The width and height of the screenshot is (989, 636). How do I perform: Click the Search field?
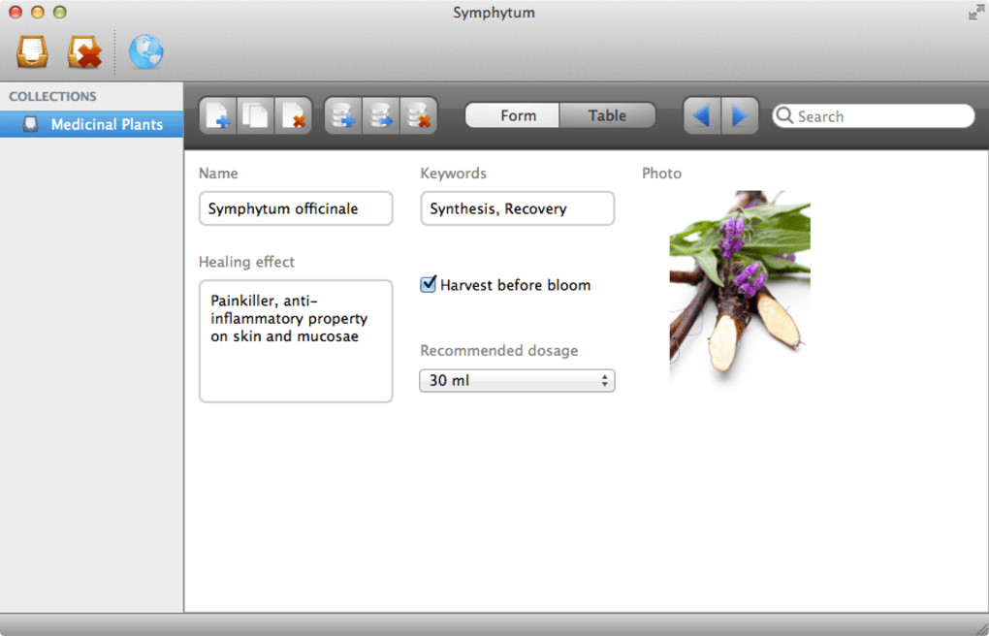pyautogui.click(x=874, y=116)
